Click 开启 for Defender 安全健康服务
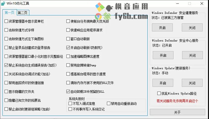The width and height of the screenshot is (209, 119). (x=162, y=28)
